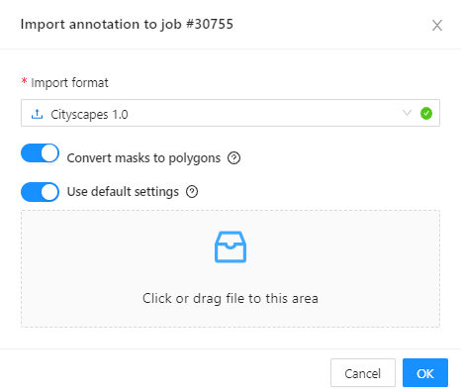
Task: Click the dialog title Import annotation to job
Action: [x=127, y=25]
